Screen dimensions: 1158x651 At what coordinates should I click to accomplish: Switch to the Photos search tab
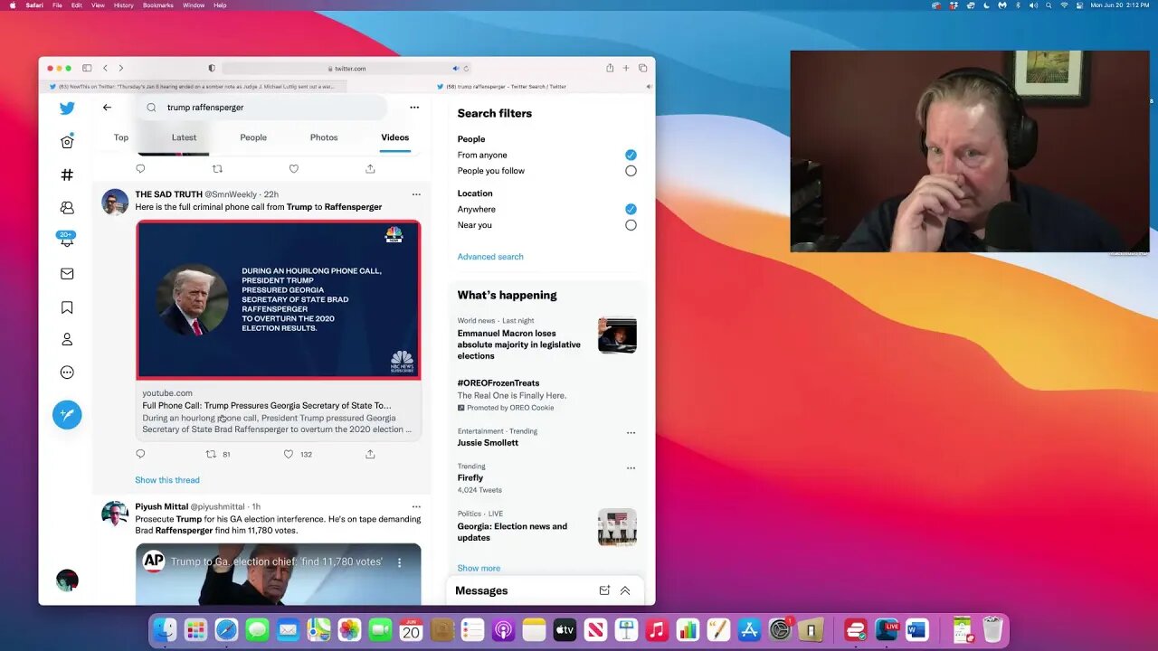click(x=324, y=137)
